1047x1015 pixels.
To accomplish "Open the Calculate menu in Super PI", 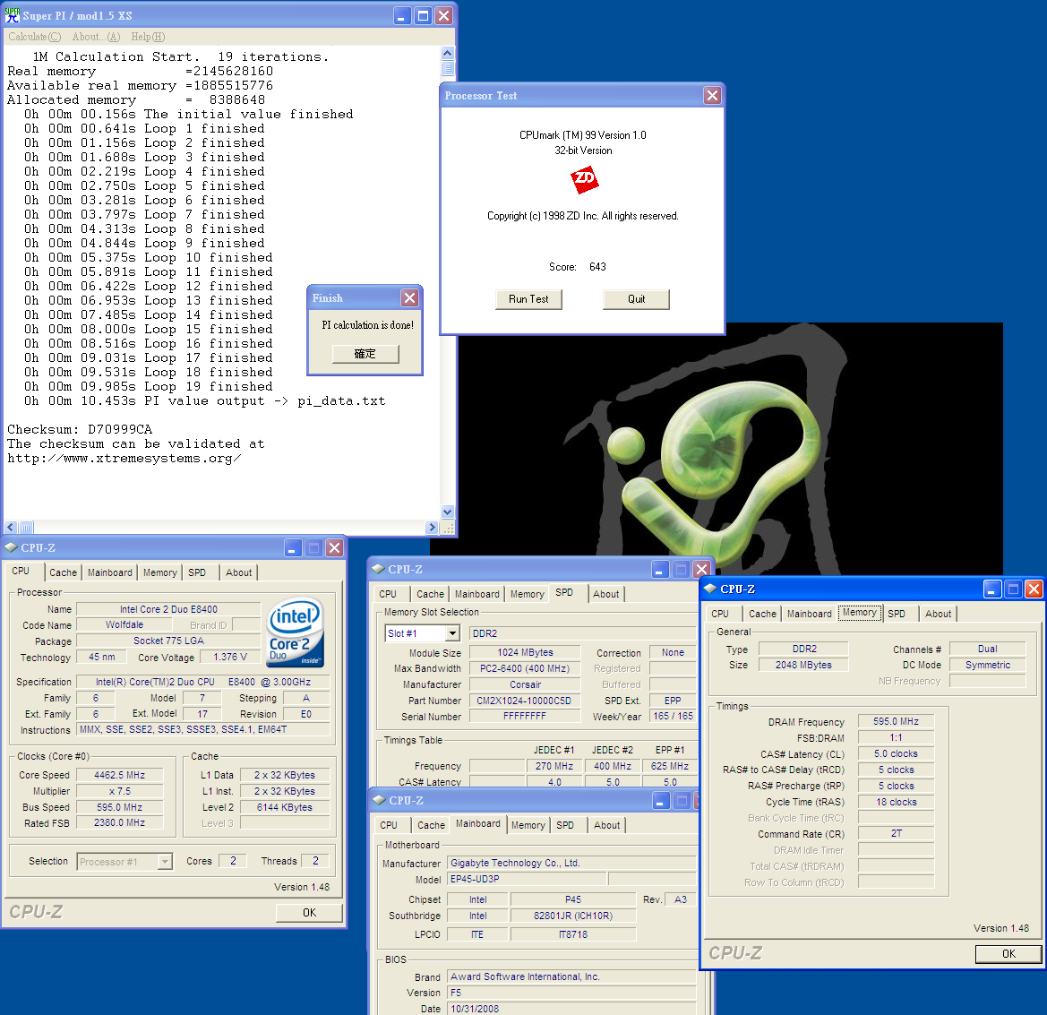I will (x=34, y=37).
